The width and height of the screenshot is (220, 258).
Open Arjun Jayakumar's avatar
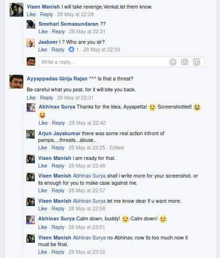click(30, 134)
